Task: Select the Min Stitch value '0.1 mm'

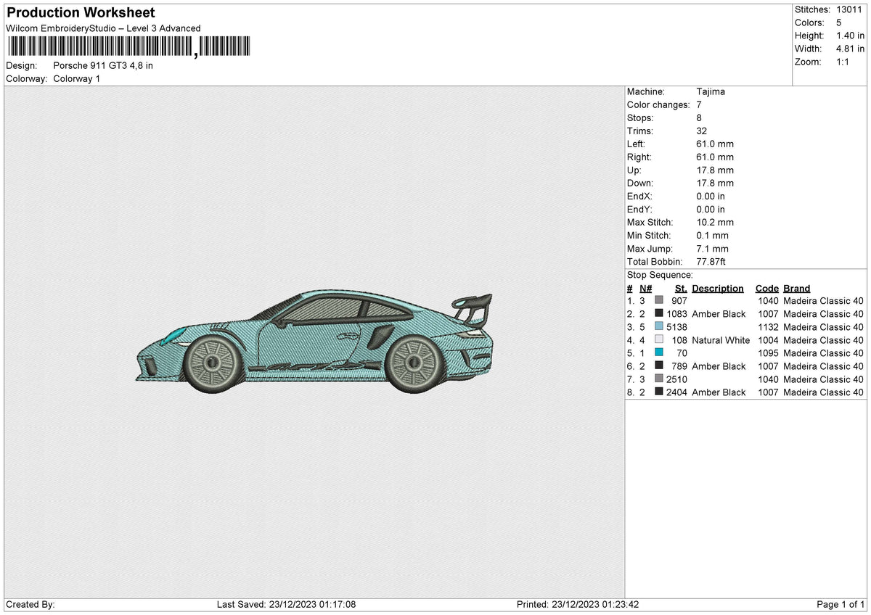Action: [712, 235]
